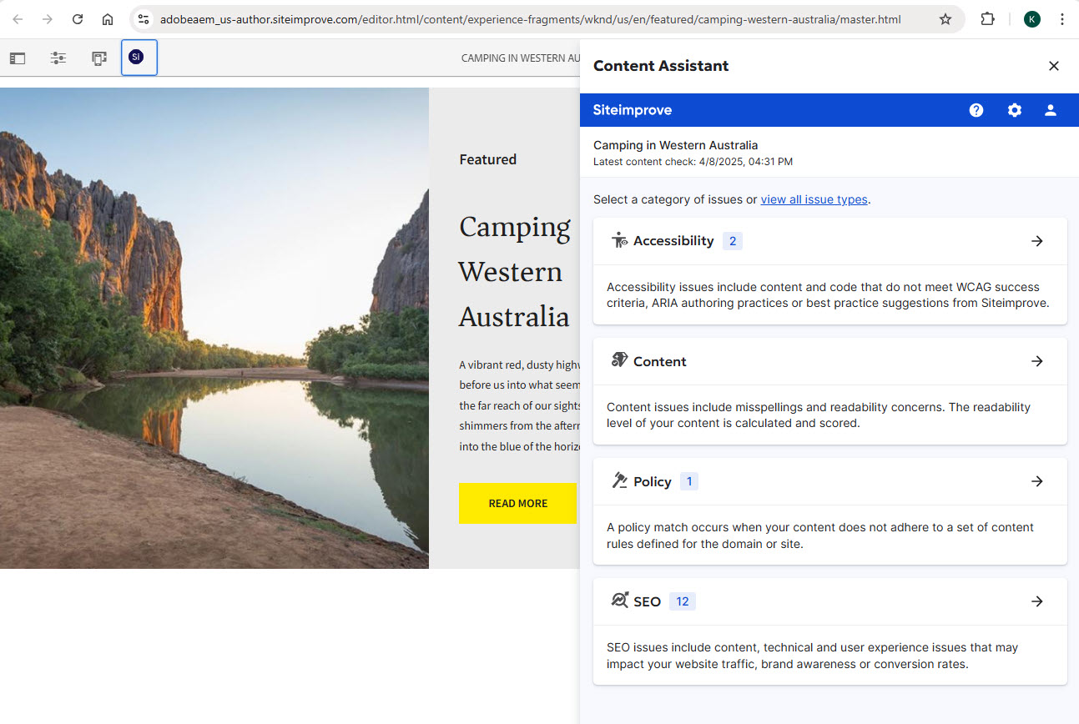
Task: Click the Accessibility category icon
Action: point(620,239)
